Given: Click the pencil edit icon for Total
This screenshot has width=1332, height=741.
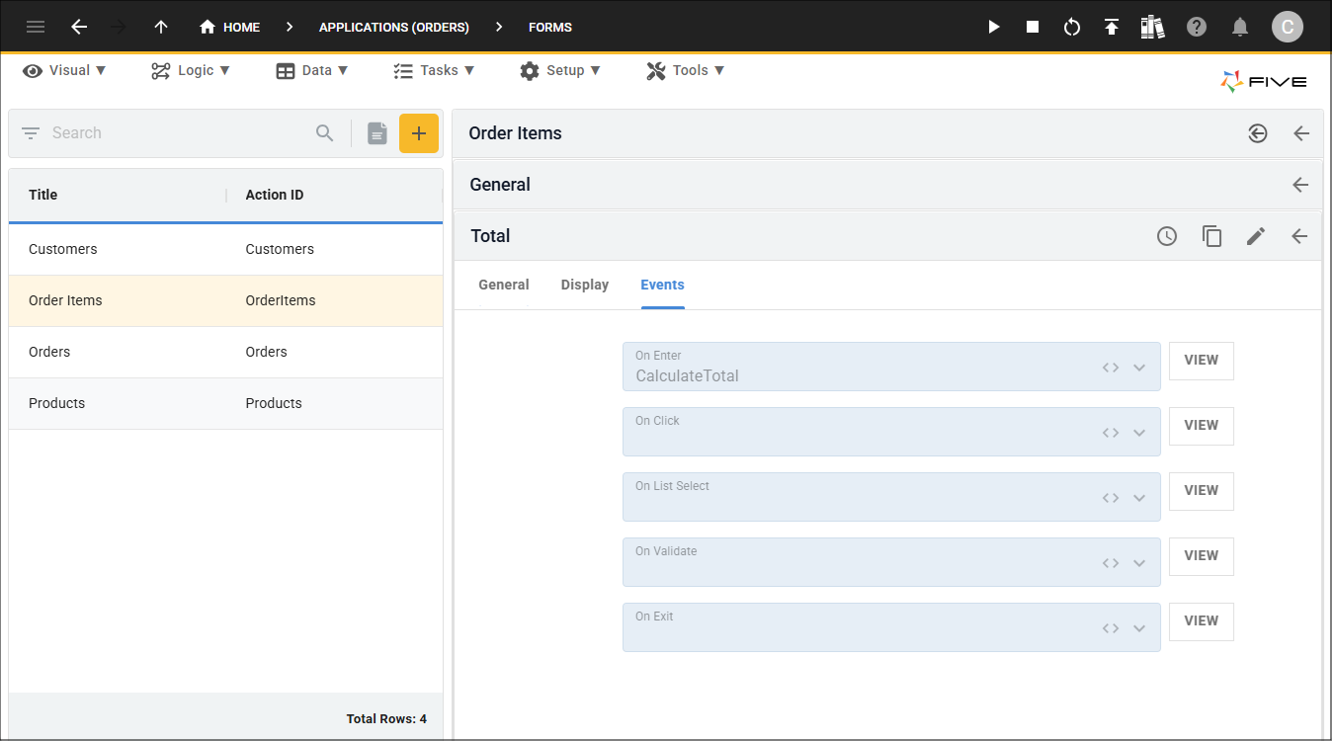Looking at the screenshot, I should [x=1255, y=236].
